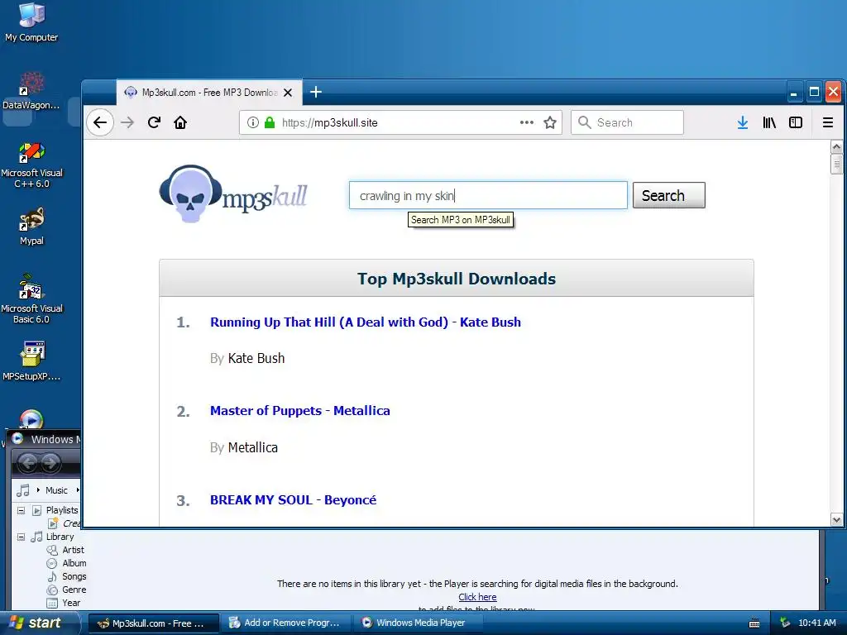Toggle the browser sidebar icon

click(x=796, y=122)
